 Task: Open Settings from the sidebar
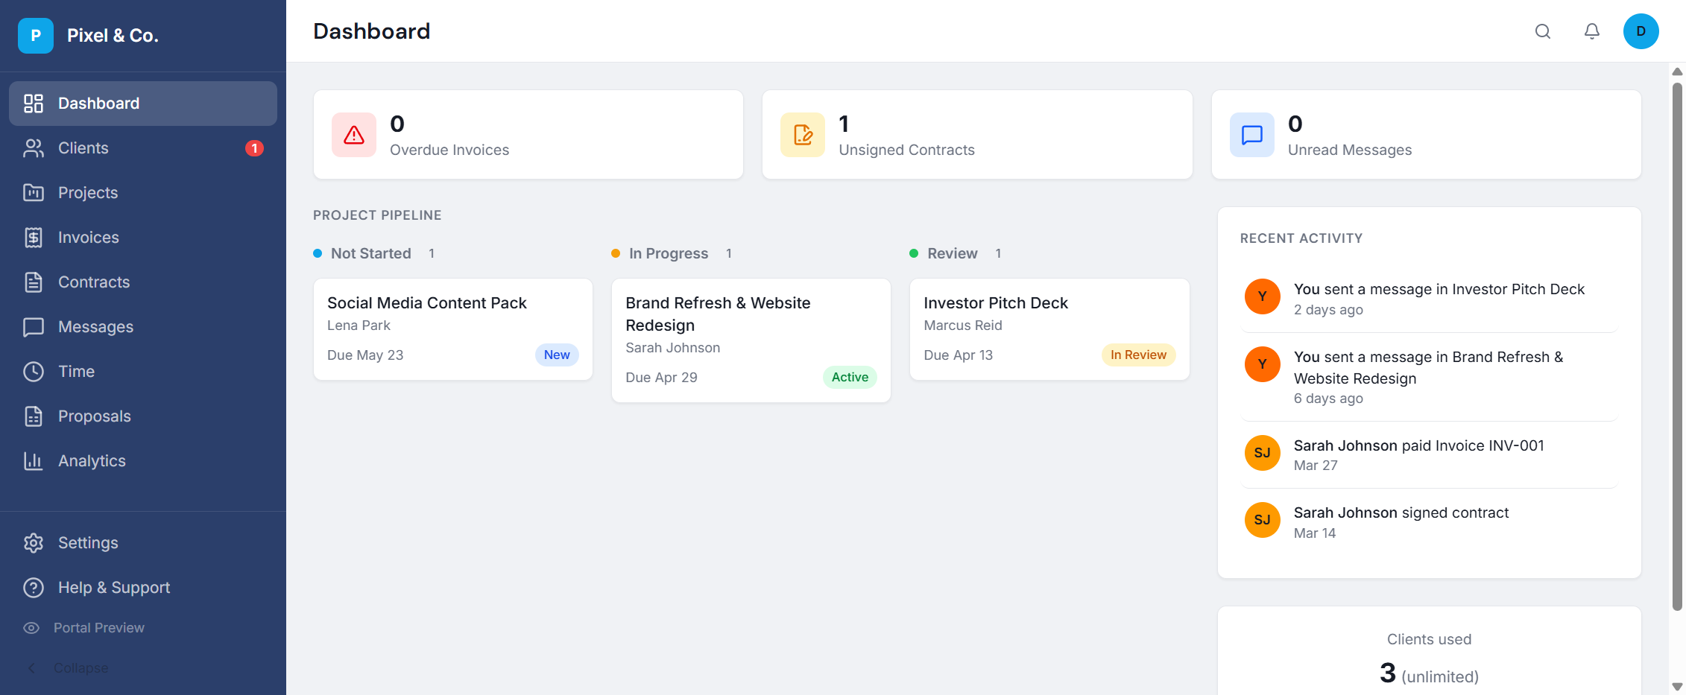coord(88,543)
